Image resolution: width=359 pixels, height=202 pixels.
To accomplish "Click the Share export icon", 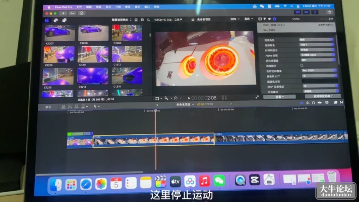I will (x=330, y=12).
